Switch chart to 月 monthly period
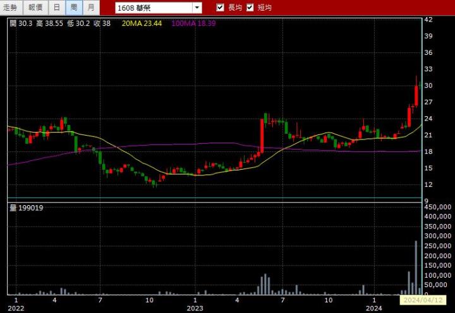 coord(91,8)
